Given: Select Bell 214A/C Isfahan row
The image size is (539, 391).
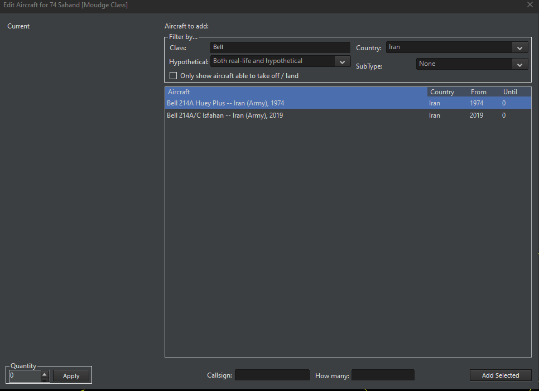Looking at the screenshot, I should 348,115.
